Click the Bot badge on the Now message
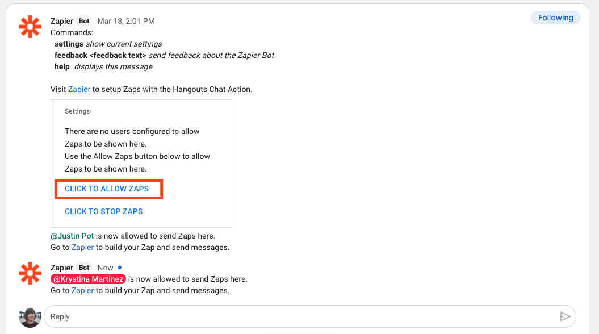Viewport: 599px width, 334px height. [x=84, y=268]
